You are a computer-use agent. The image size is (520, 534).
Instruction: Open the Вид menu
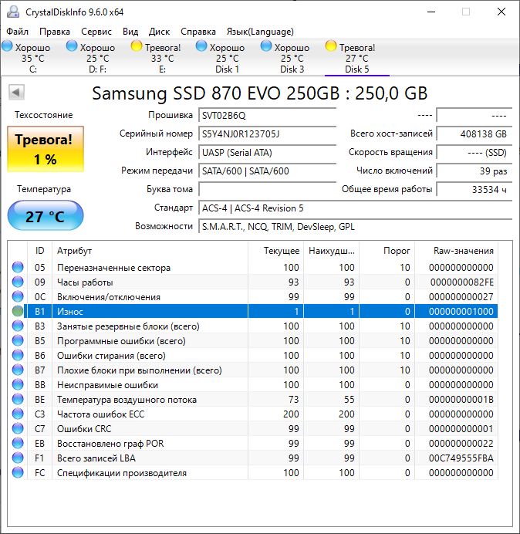point(130,32)
